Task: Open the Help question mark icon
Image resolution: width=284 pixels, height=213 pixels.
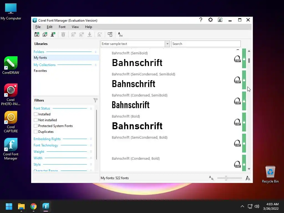Action: click(201, 20)
